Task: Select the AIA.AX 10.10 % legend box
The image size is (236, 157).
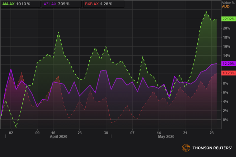Action: click(x=20, y=4)
